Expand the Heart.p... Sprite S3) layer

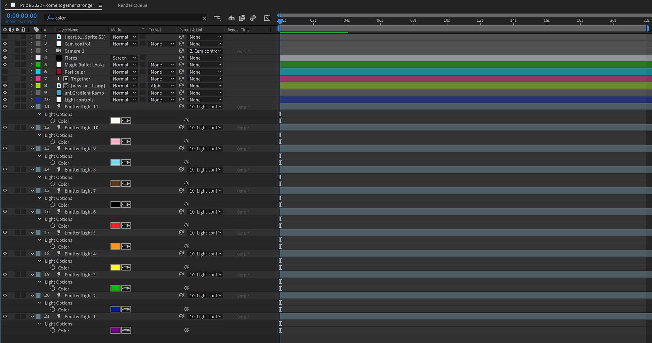tap(32, 37)
